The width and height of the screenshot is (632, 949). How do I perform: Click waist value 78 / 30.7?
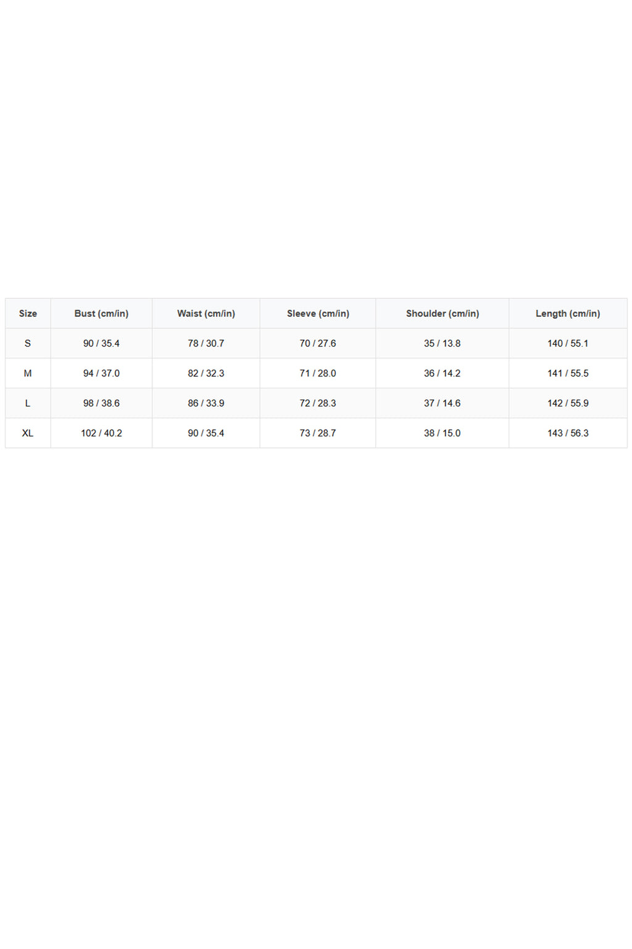(206, 344)
